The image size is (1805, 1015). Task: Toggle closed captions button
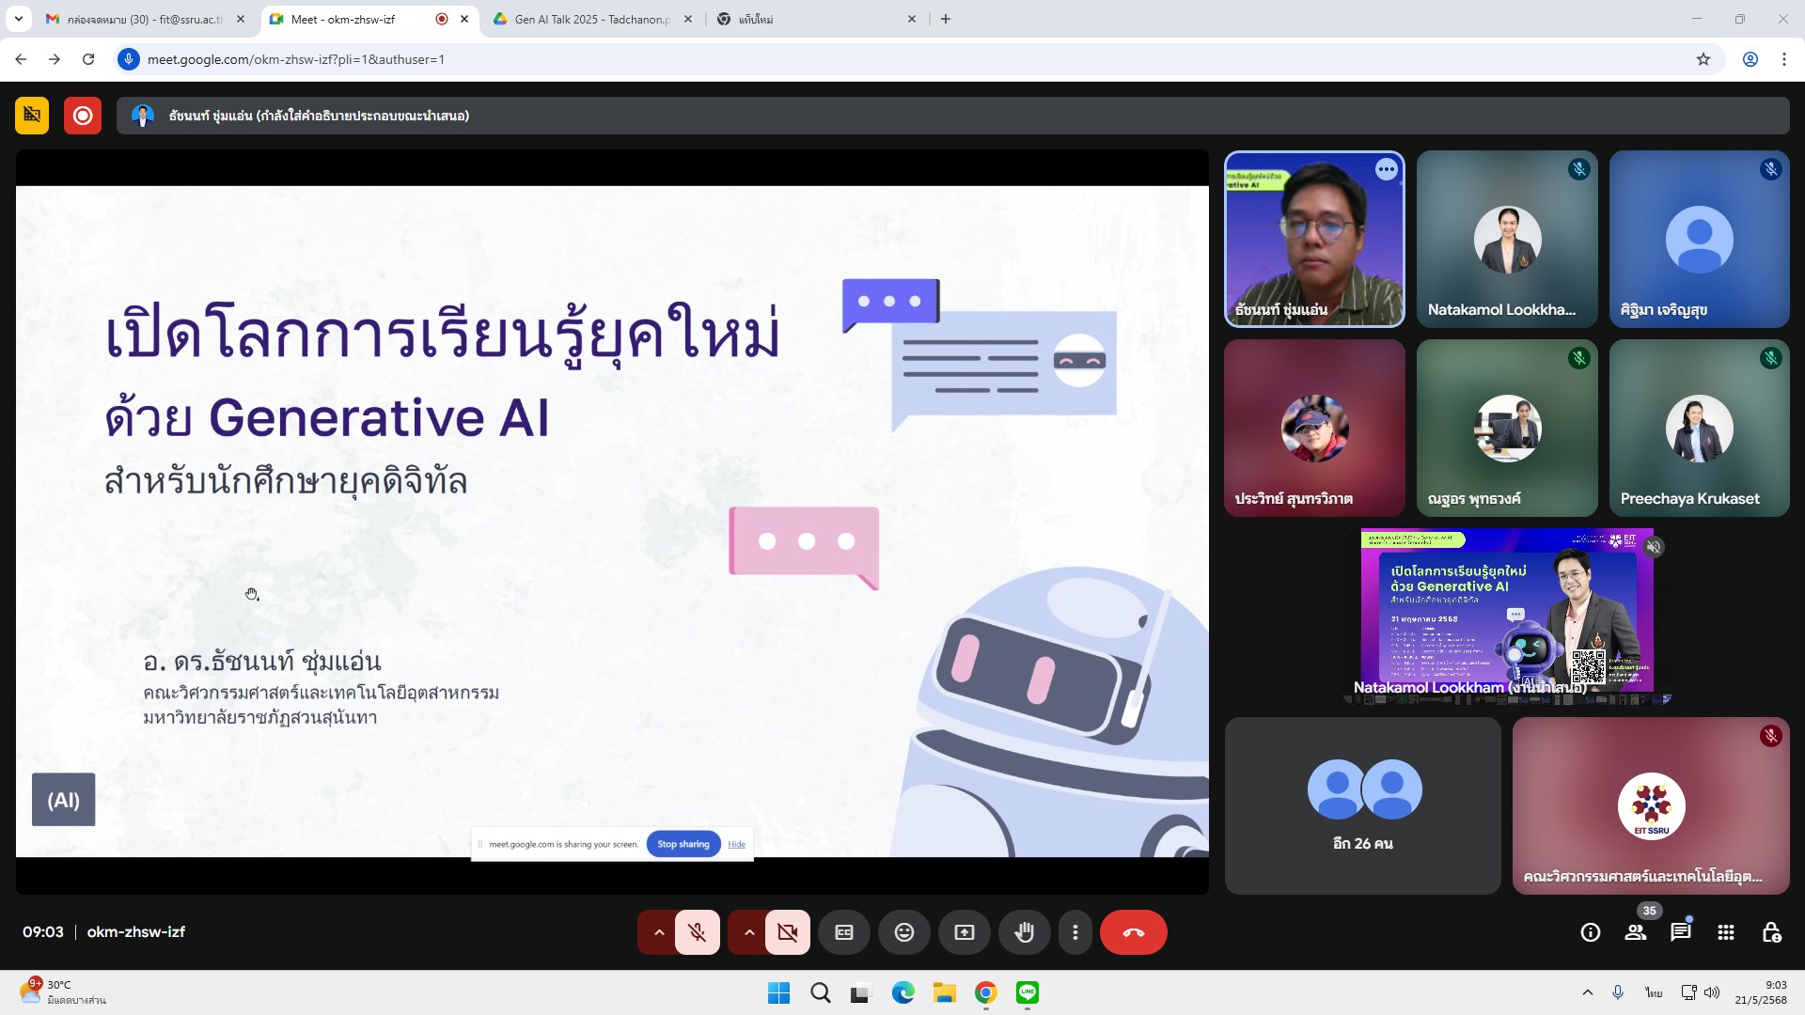(844, 932)
